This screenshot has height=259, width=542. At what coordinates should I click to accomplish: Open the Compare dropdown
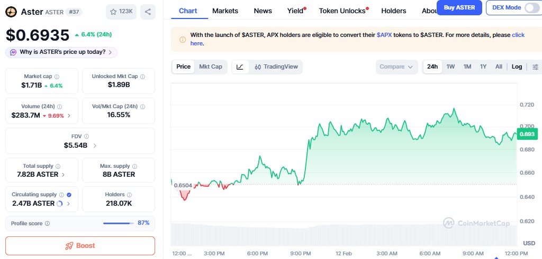click(x=396, y=67)
